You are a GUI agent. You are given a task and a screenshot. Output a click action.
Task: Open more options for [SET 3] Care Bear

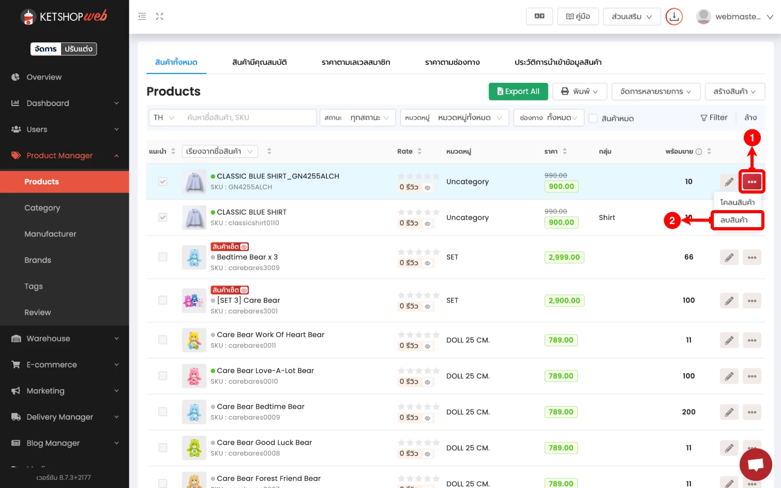(752, 301)
